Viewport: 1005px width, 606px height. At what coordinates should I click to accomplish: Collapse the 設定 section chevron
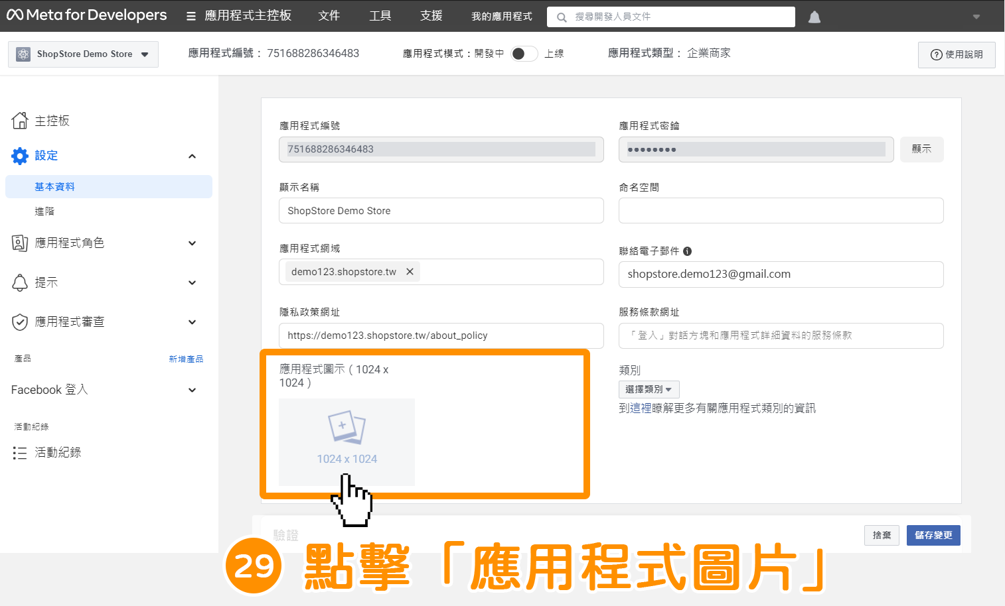click(x=193, y=156)
